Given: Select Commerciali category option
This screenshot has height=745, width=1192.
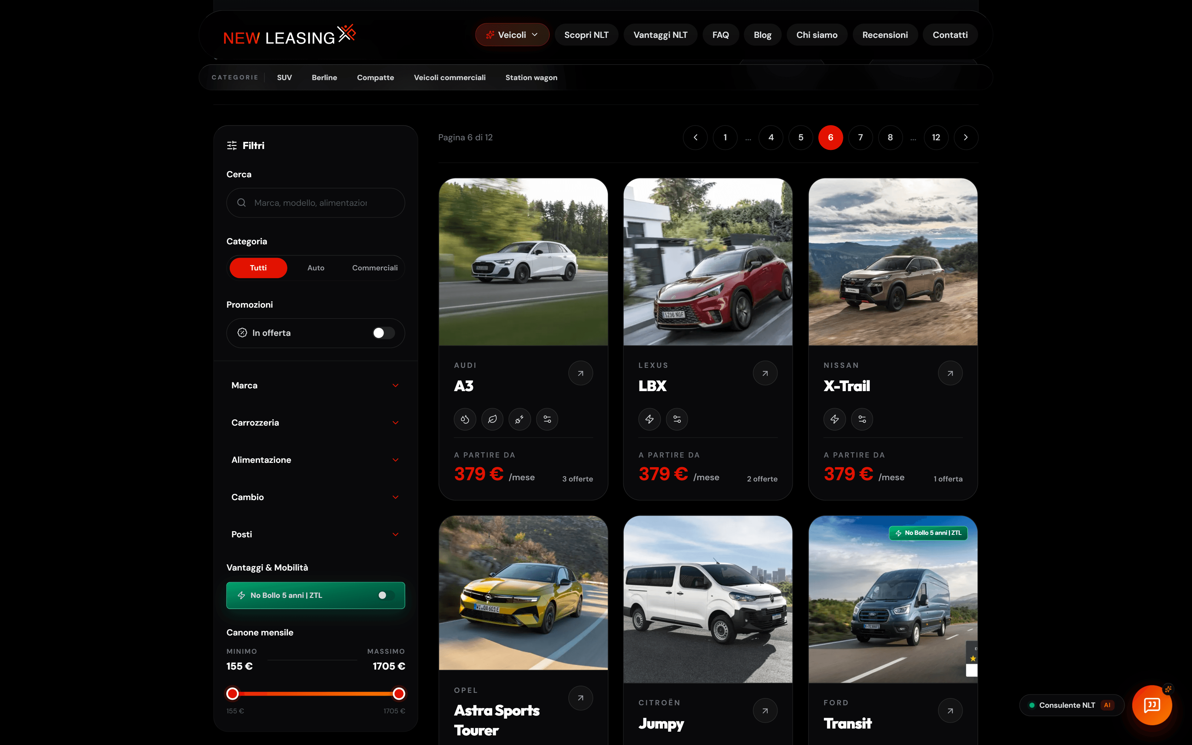Looking at the screenshot, I should [x=374, y=268].
